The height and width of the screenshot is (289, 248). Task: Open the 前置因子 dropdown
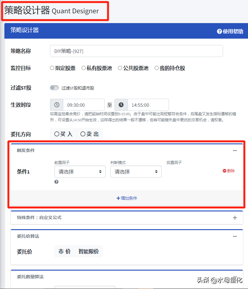80,172
